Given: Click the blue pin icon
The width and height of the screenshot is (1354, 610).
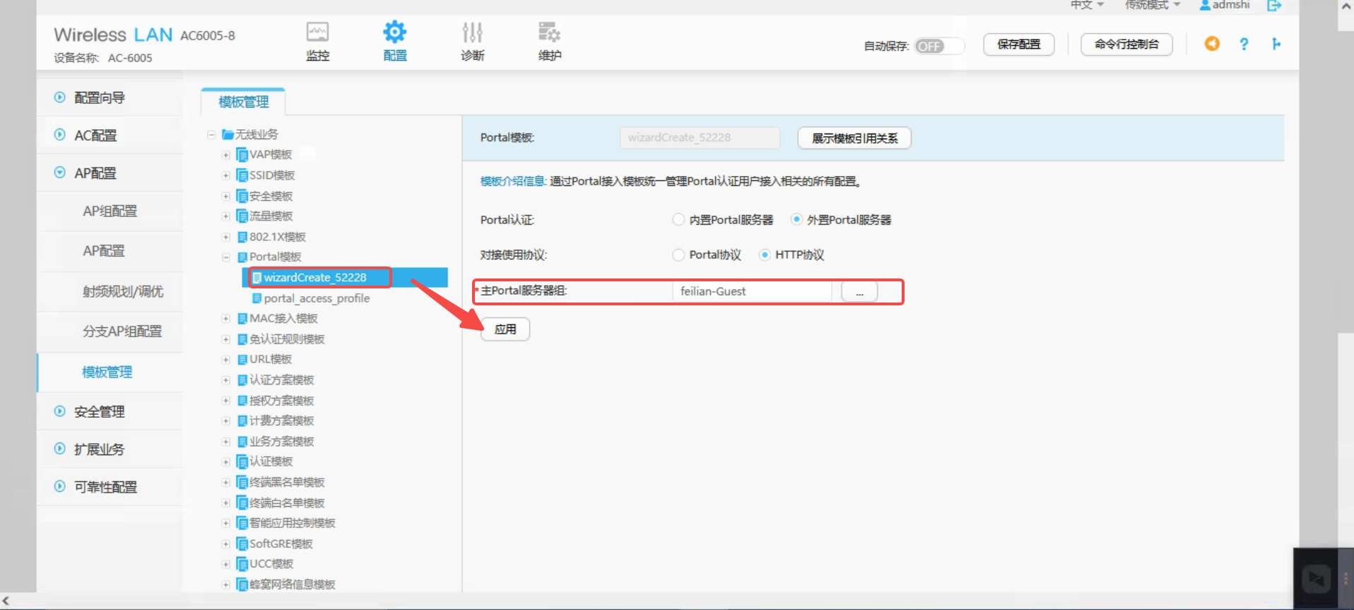Looking at the screenshot, I should 1276,44.
